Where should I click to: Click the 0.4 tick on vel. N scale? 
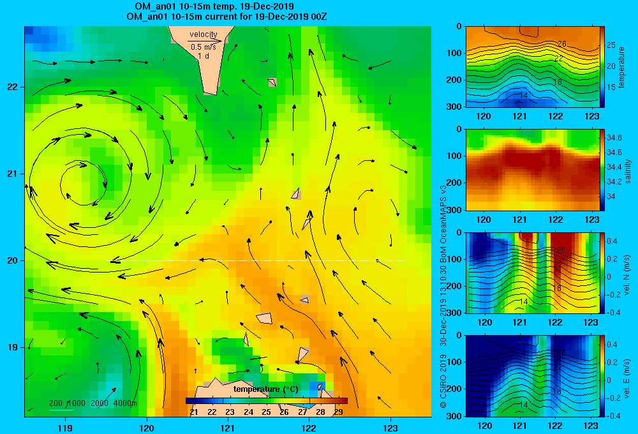coord(612,241)
